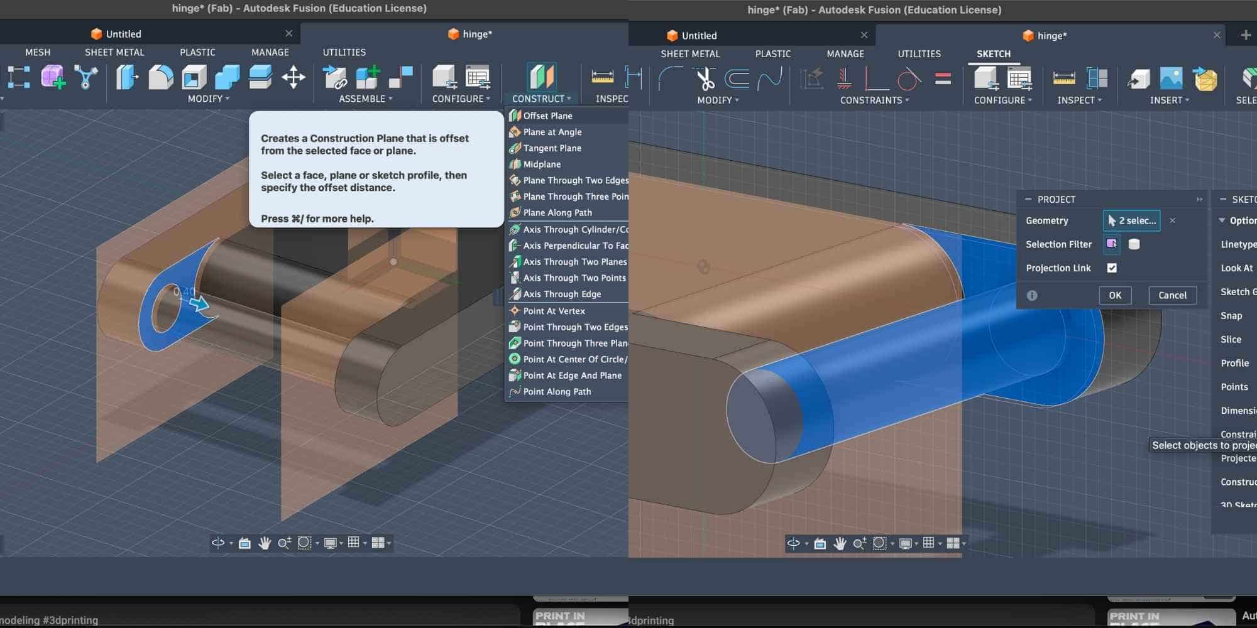Click Insert Derive icon in right window
Screen dimensions: 1257x628
[1138, 79]
